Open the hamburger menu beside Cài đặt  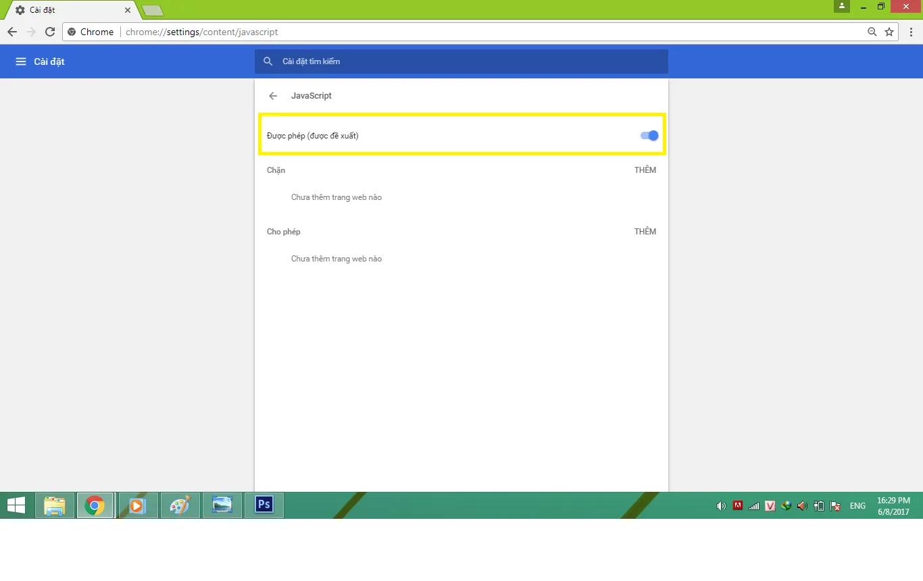pos(20,61)
